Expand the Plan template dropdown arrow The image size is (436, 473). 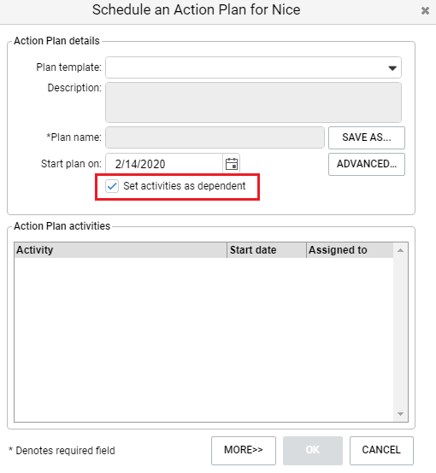coord(392,68)
